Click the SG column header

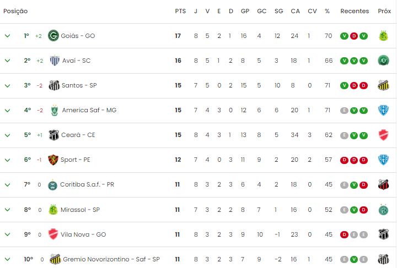(278, 11)
